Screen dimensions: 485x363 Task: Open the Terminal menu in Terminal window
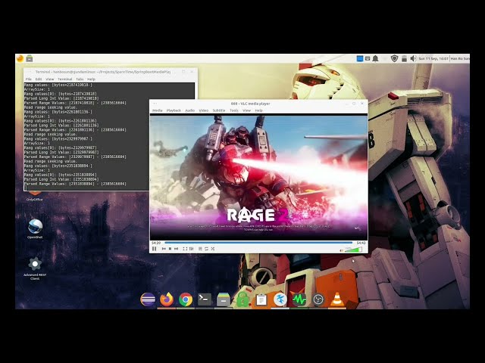pos(65,79)
